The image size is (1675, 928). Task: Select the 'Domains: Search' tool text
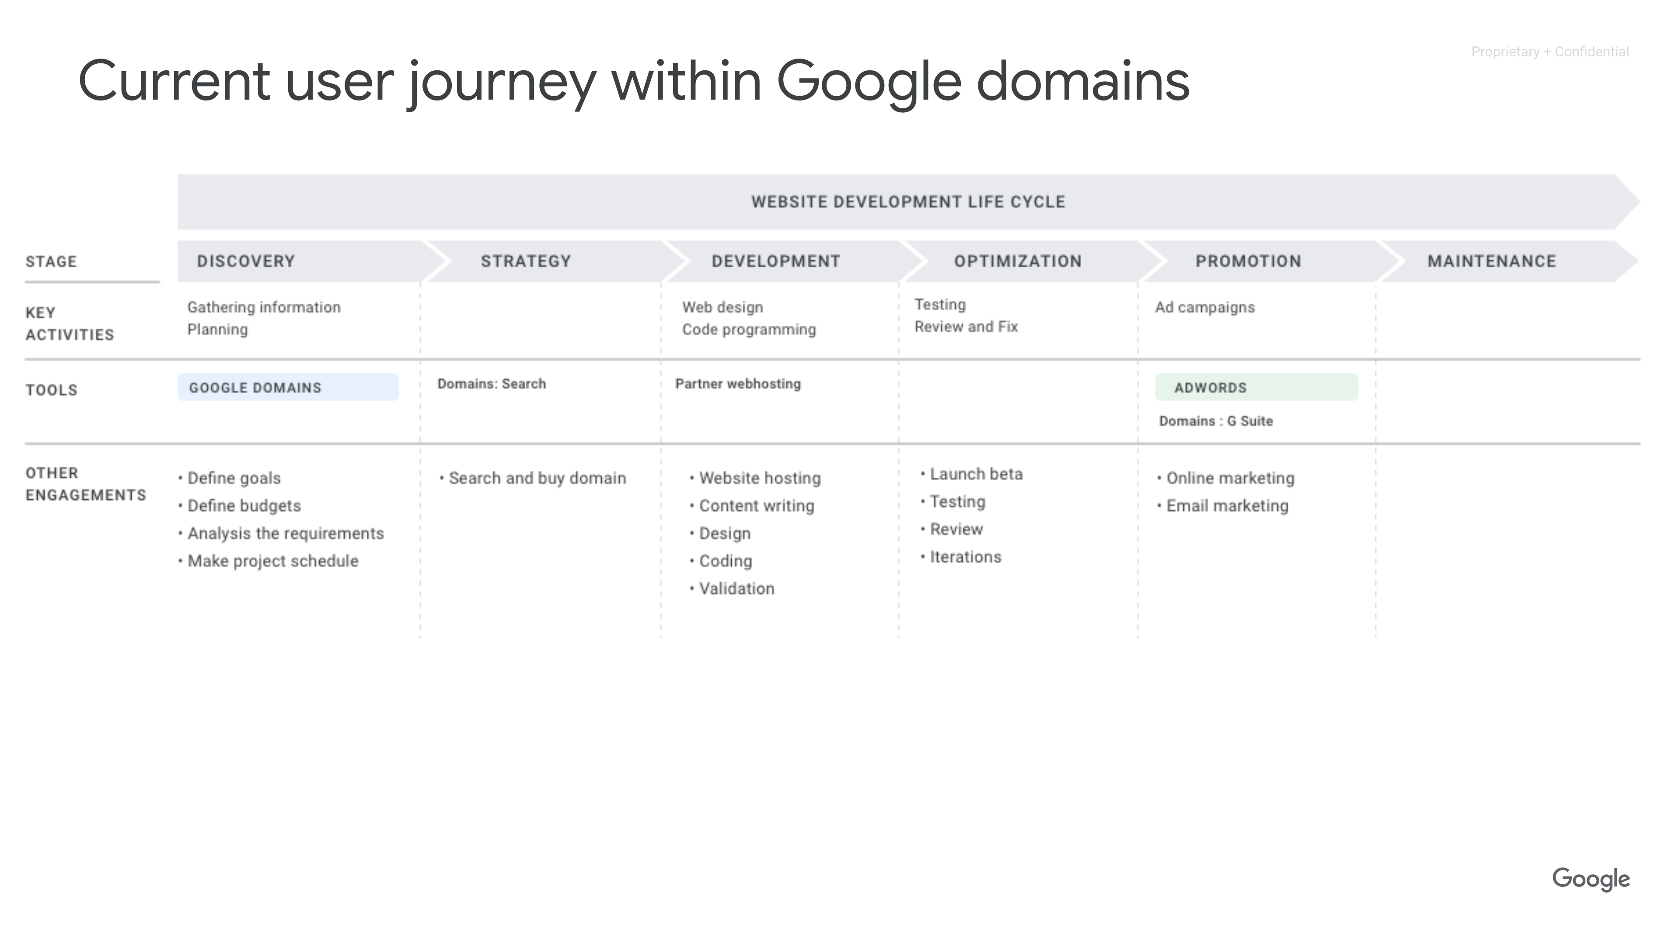click(x=492, y=384)
